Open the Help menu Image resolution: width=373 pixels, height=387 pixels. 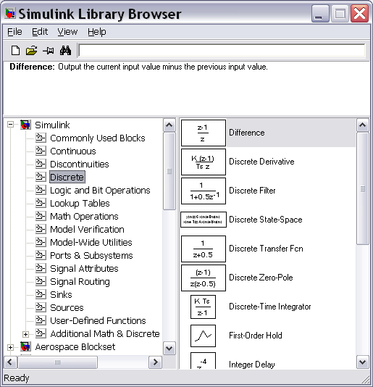tap(97, 32)
